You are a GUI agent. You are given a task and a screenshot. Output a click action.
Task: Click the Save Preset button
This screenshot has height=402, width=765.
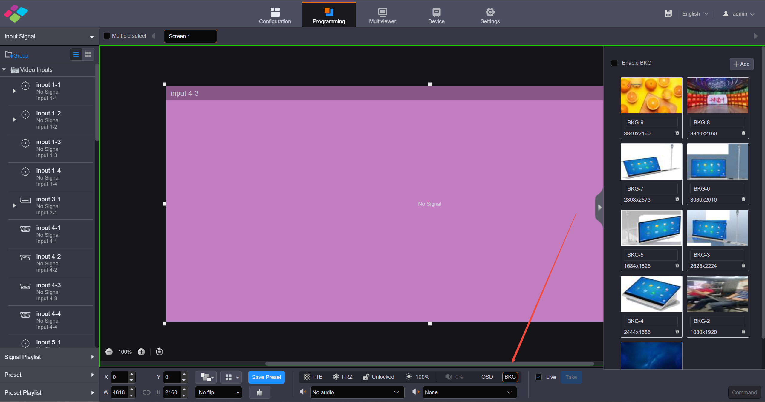click(266, 377)
